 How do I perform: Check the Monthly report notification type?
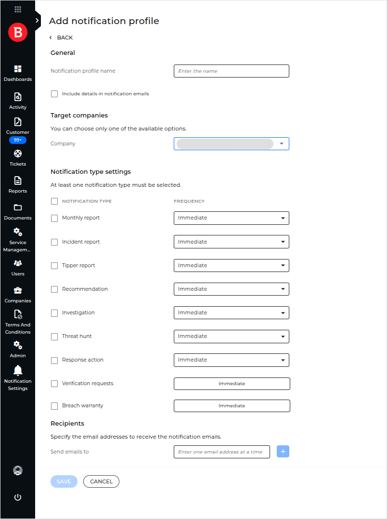pos(54,218)
